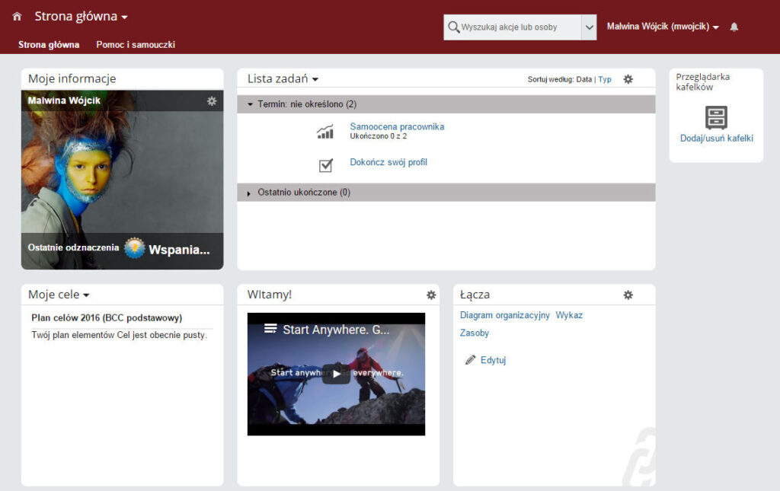Collapse the Termin: nie określono section
This screenshot has width=780, height=491.
(251, 104)
